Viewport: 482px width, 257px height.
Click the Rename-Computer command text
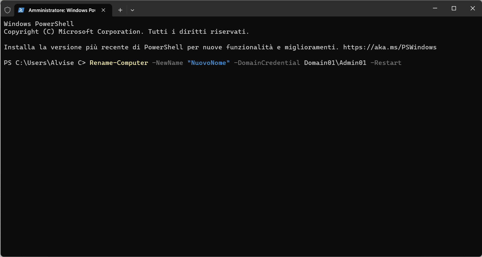click(119, 63)
